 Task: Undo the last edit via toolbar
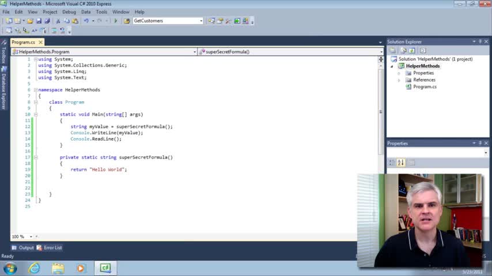point(86,21)
